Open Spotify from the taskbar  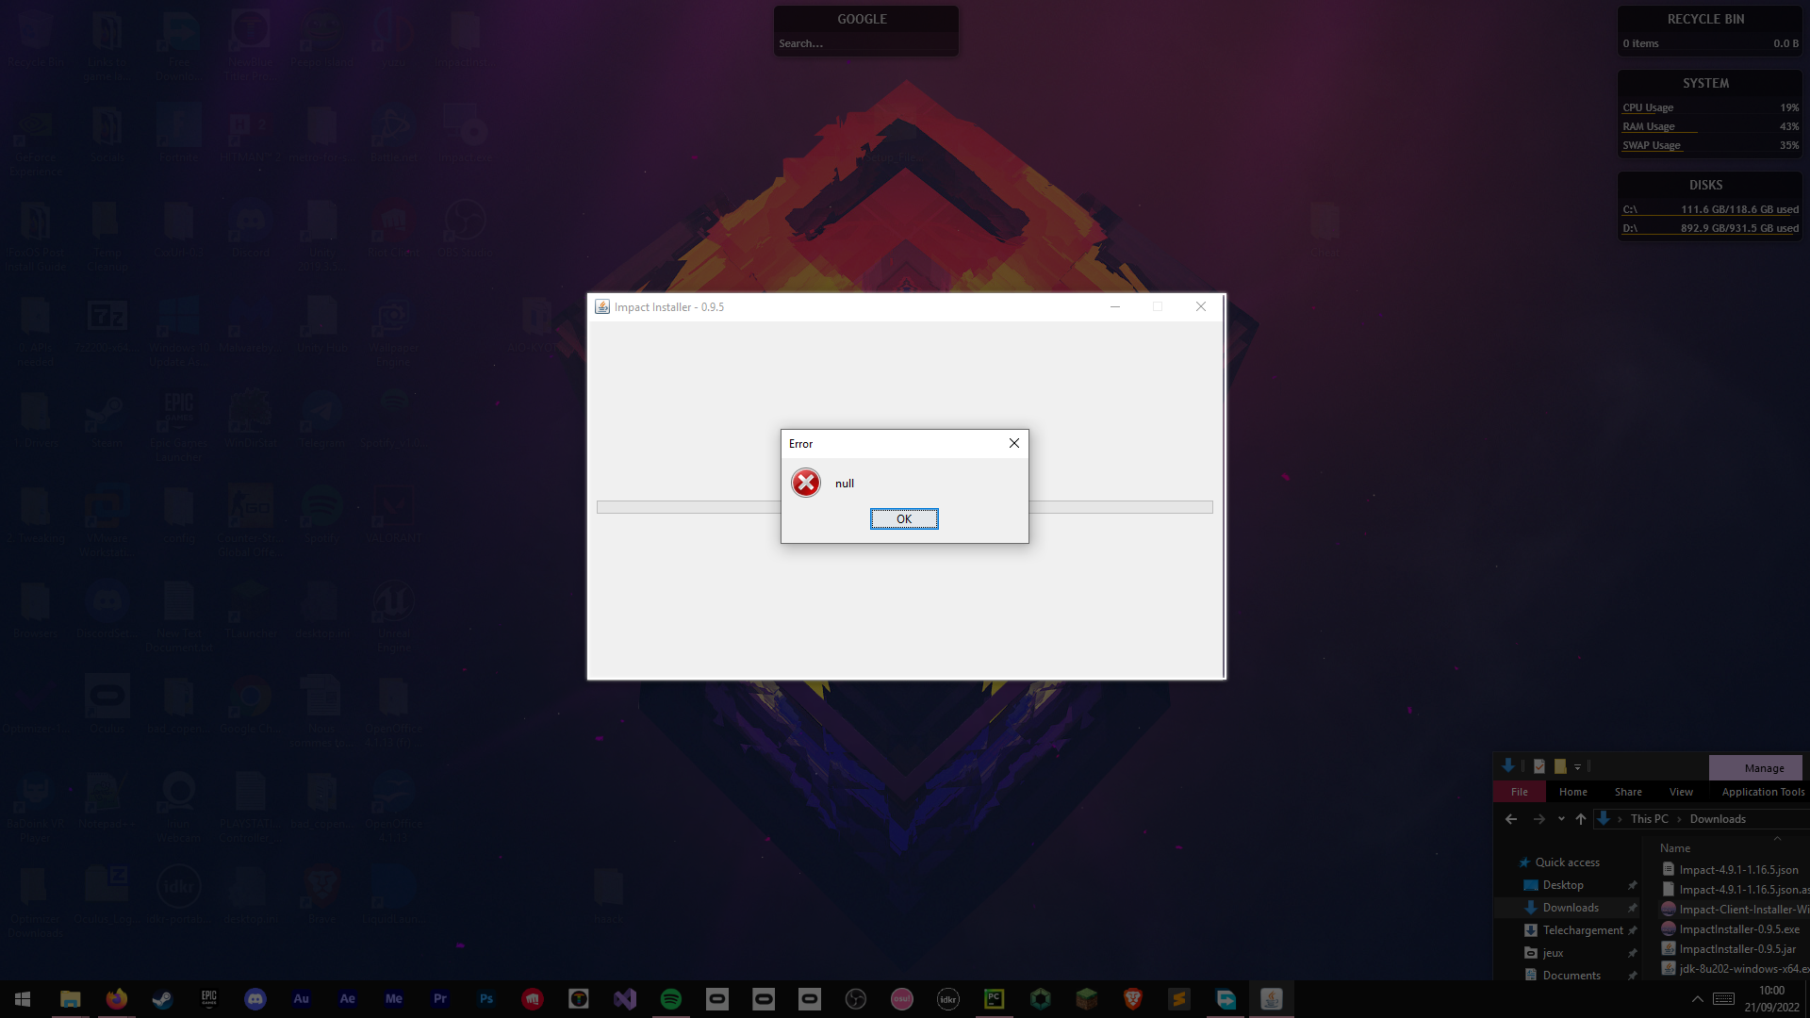pos(670,999)
